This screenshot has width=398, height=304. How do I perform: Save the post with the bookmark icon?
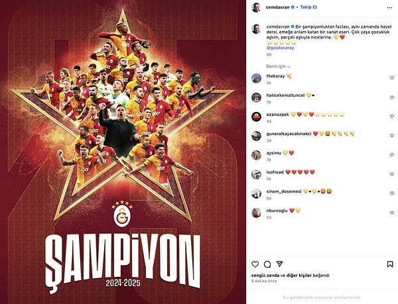(390, 264)
